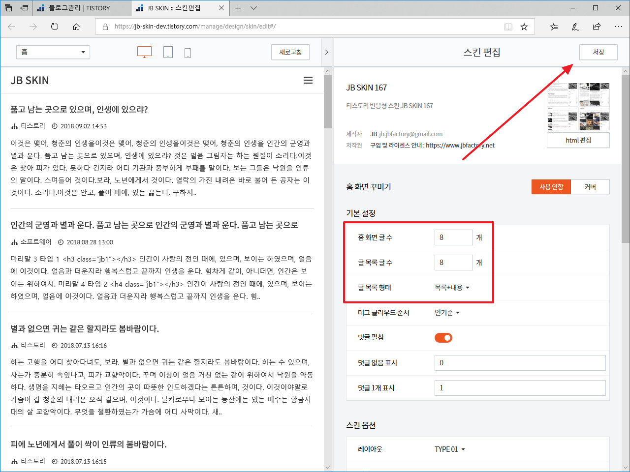
Task: Select 사용 안함 home option
Action: tap(551, 187)
